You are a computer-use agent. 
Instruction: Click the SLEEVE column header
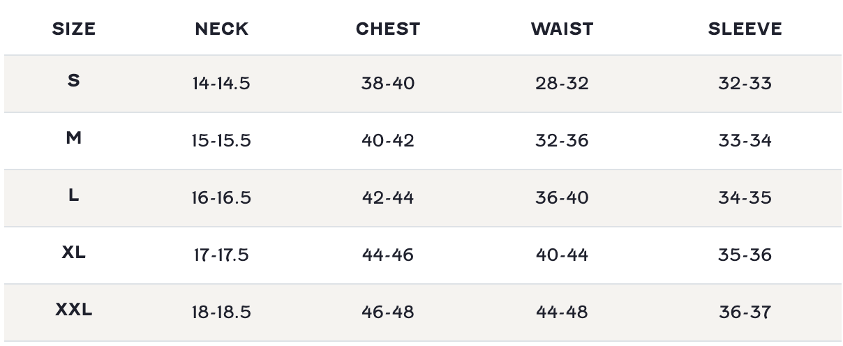click(745, 29)
